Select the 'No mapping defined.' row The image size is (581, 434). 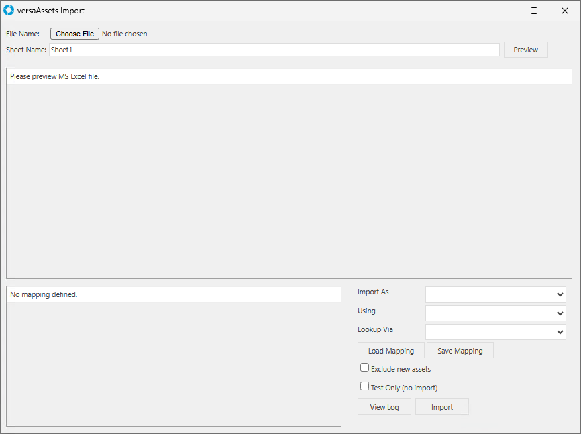[x=173, y=294]
